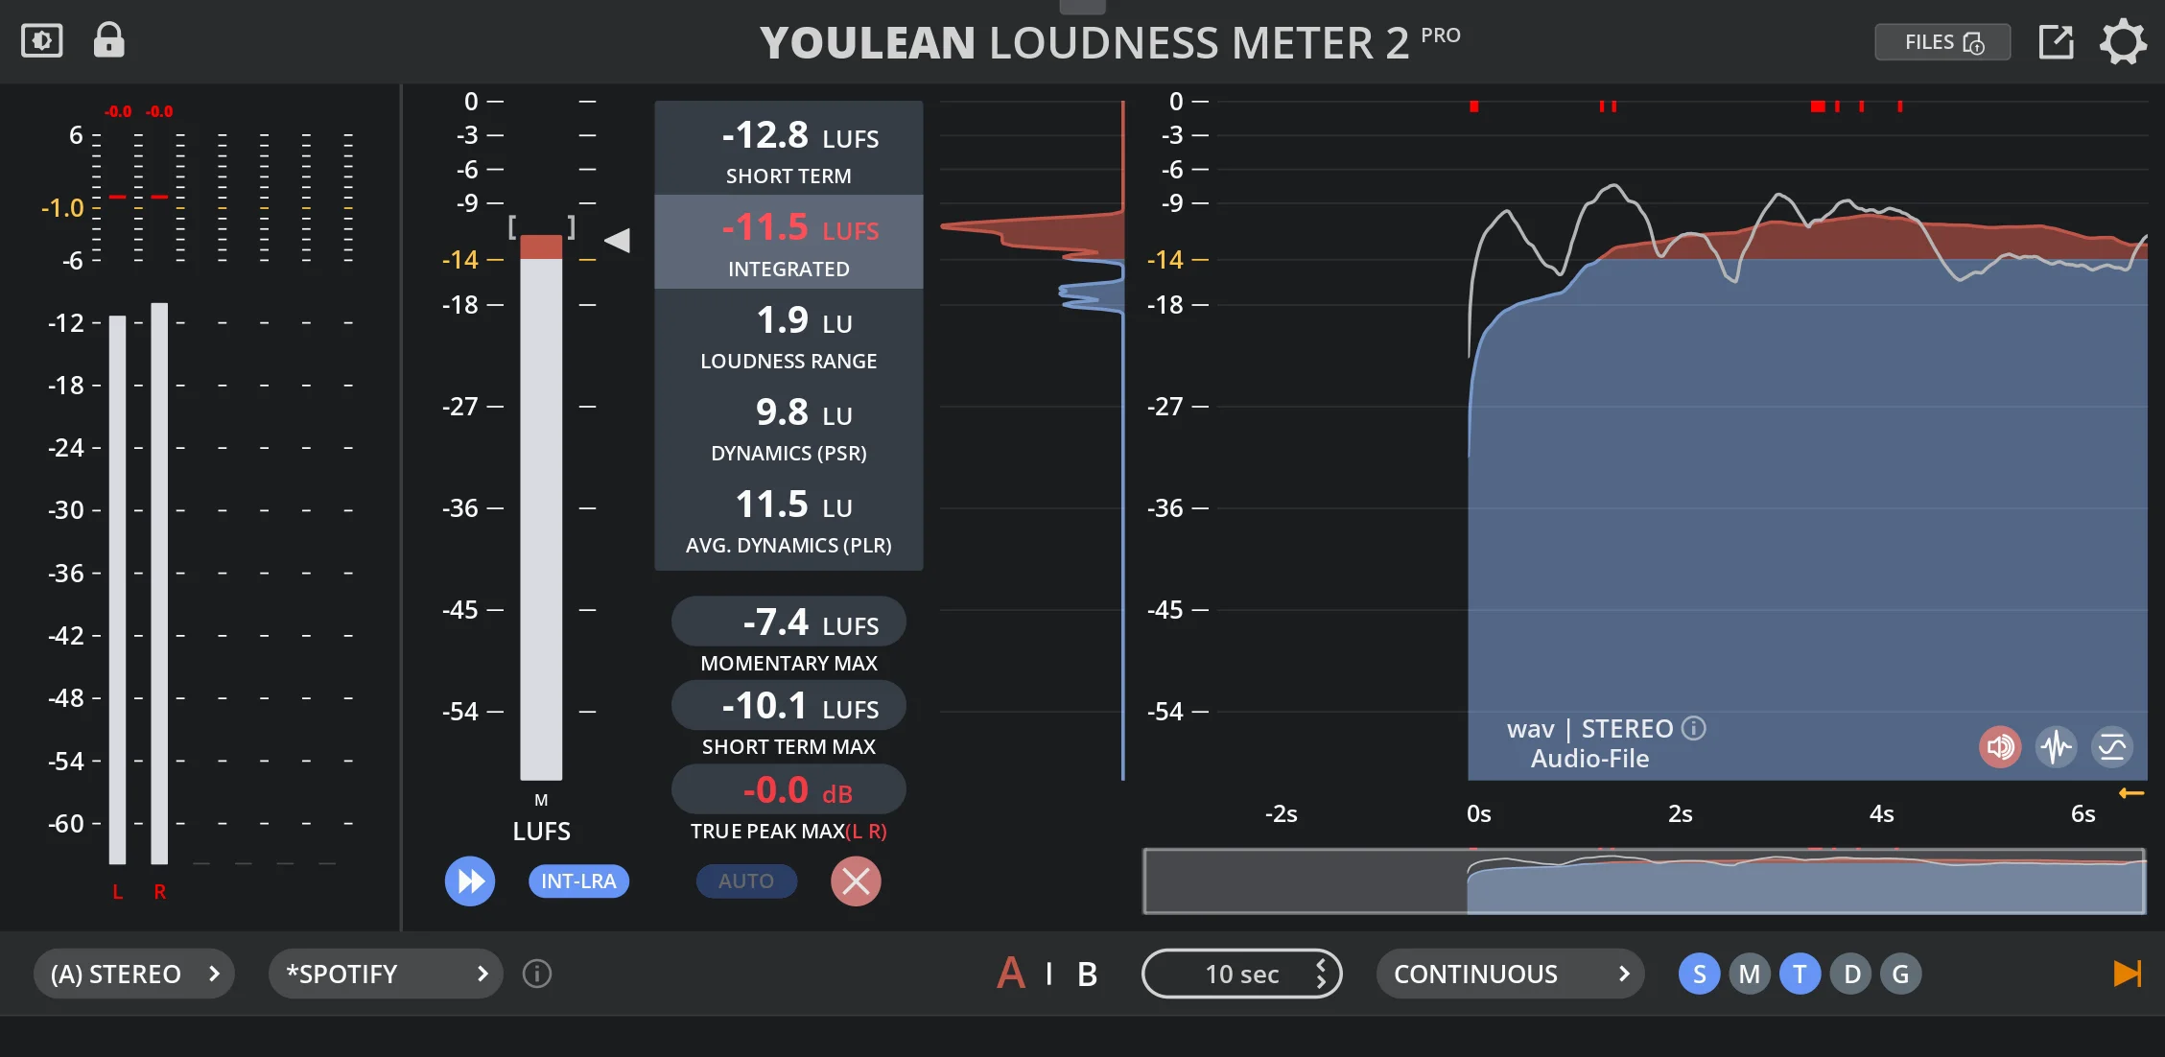Viewport: 2165px width, 1057px height.
Task: Switch to the B comparison slot
Action: pos(1087,974)
